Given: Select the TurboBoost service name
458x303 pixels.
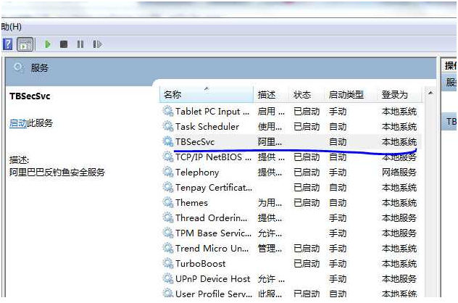Looking at the screenshot, I should [200, 264].
